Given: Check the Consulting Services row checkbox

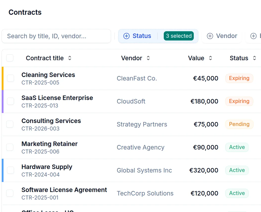Looking at the screenshot, I should [10, 124].
